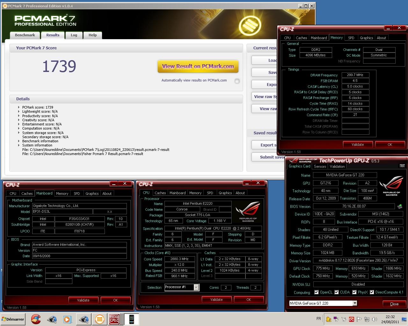Click the network tray icon
The width and height of the screenshot is (408, 326).
coord(367,319)
